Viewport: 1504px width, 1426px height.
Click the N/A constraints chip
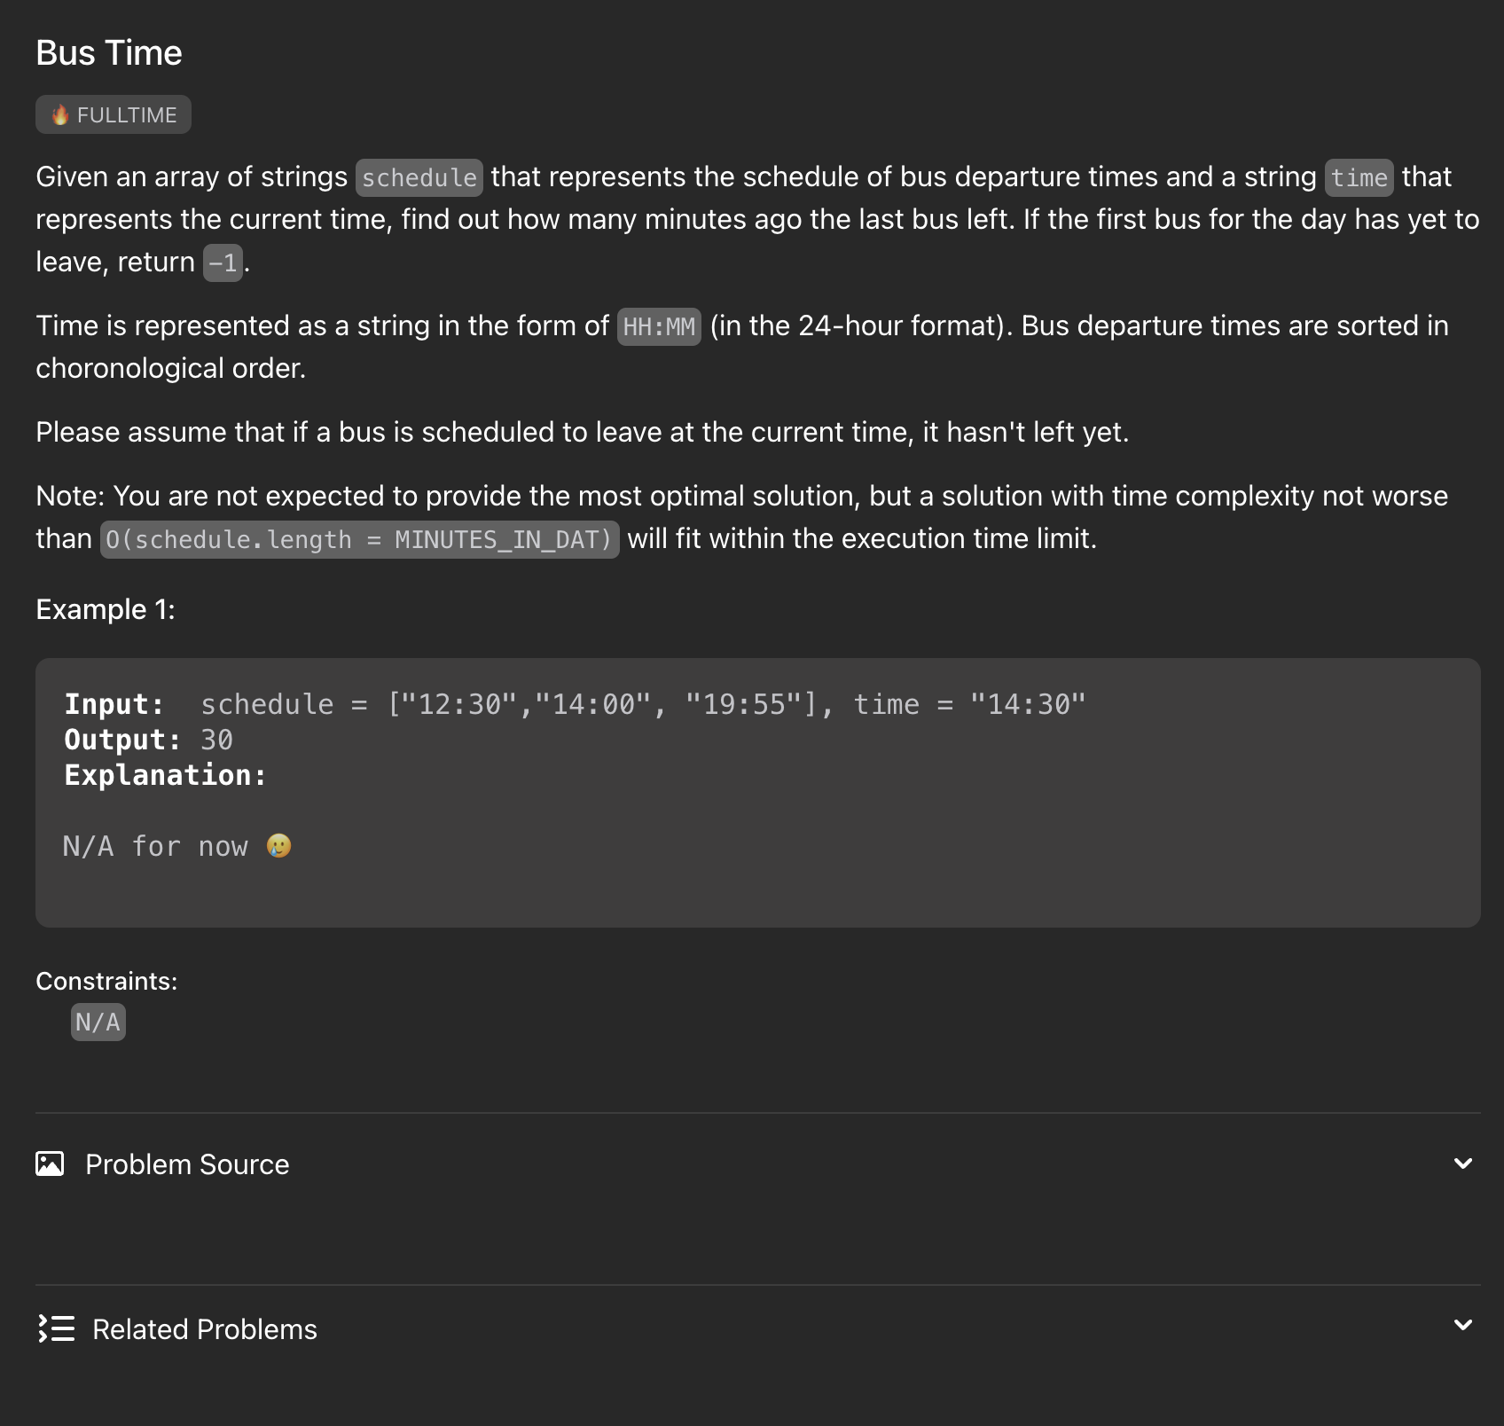[98, 1022]
